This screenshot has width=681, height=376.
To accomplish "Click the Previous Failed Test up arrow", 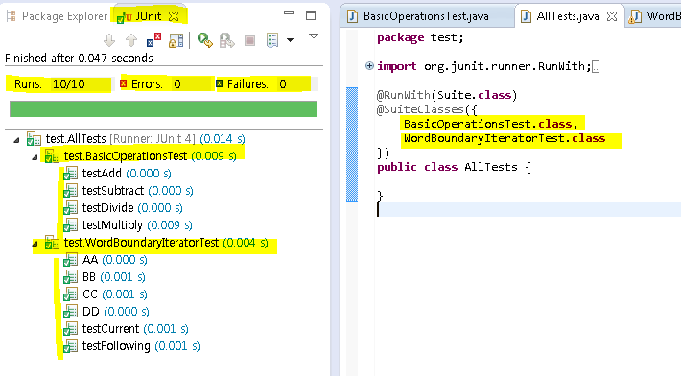I will pyautogui.click(x=131, y=40).
